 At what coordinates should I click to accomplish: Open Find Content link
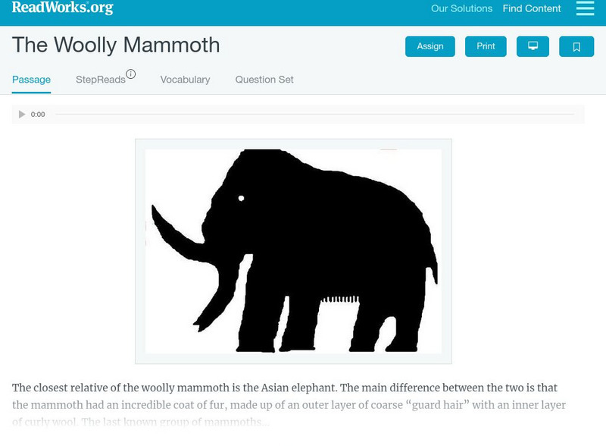(532, 9)
